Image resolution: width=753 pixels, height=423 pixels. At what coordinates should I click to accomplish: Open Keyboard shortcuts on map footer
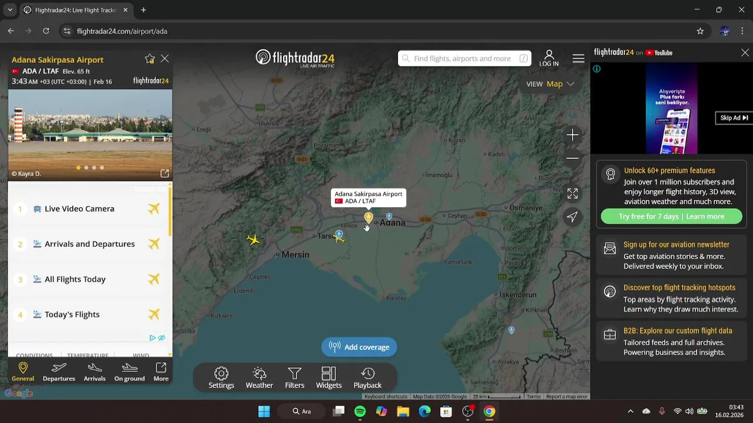(x=386, y=397)
